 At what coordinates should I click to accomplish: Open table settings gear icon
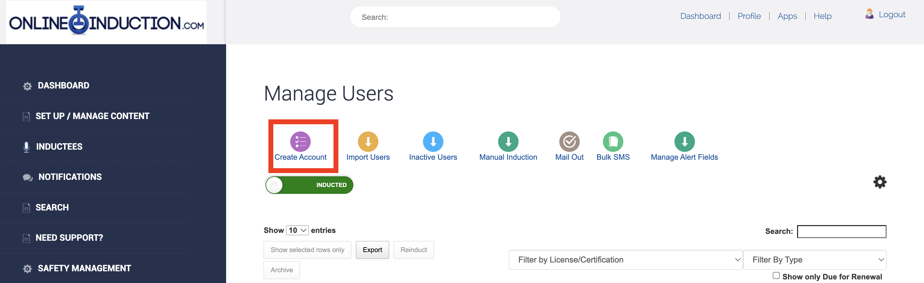point(879,182)
